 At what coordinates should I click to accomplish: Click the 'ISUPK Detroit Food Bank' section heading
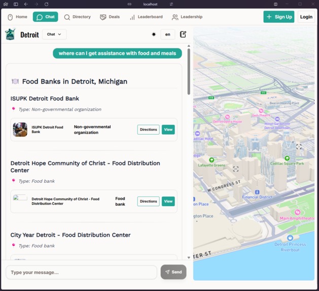coord(45,99)
